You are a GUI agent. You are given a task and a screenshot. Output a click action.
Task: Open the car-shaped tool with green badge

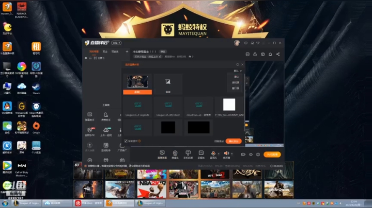tap(106, 132)
